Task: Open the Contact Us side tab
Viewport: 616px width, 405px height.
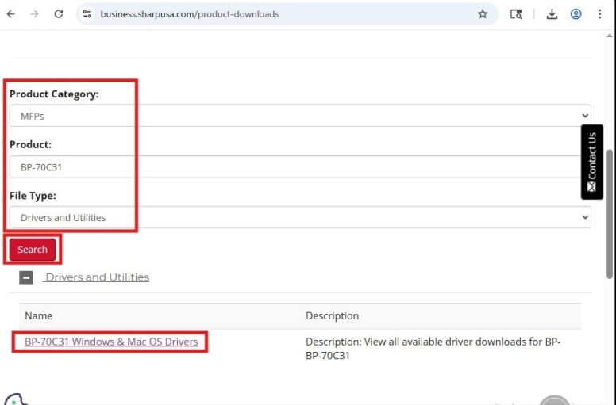Action: pyautogui.click(x=591, y=162)
